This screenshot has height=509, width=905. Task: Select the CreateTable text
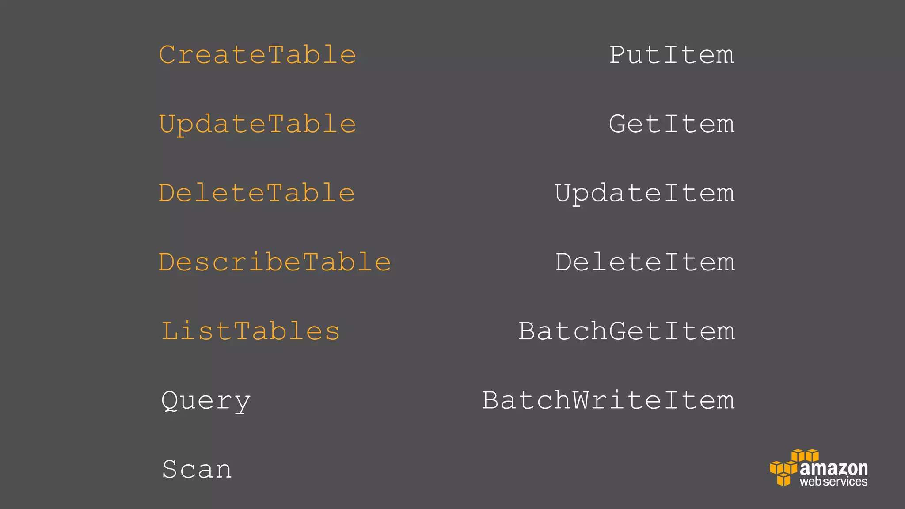point(258,55)
